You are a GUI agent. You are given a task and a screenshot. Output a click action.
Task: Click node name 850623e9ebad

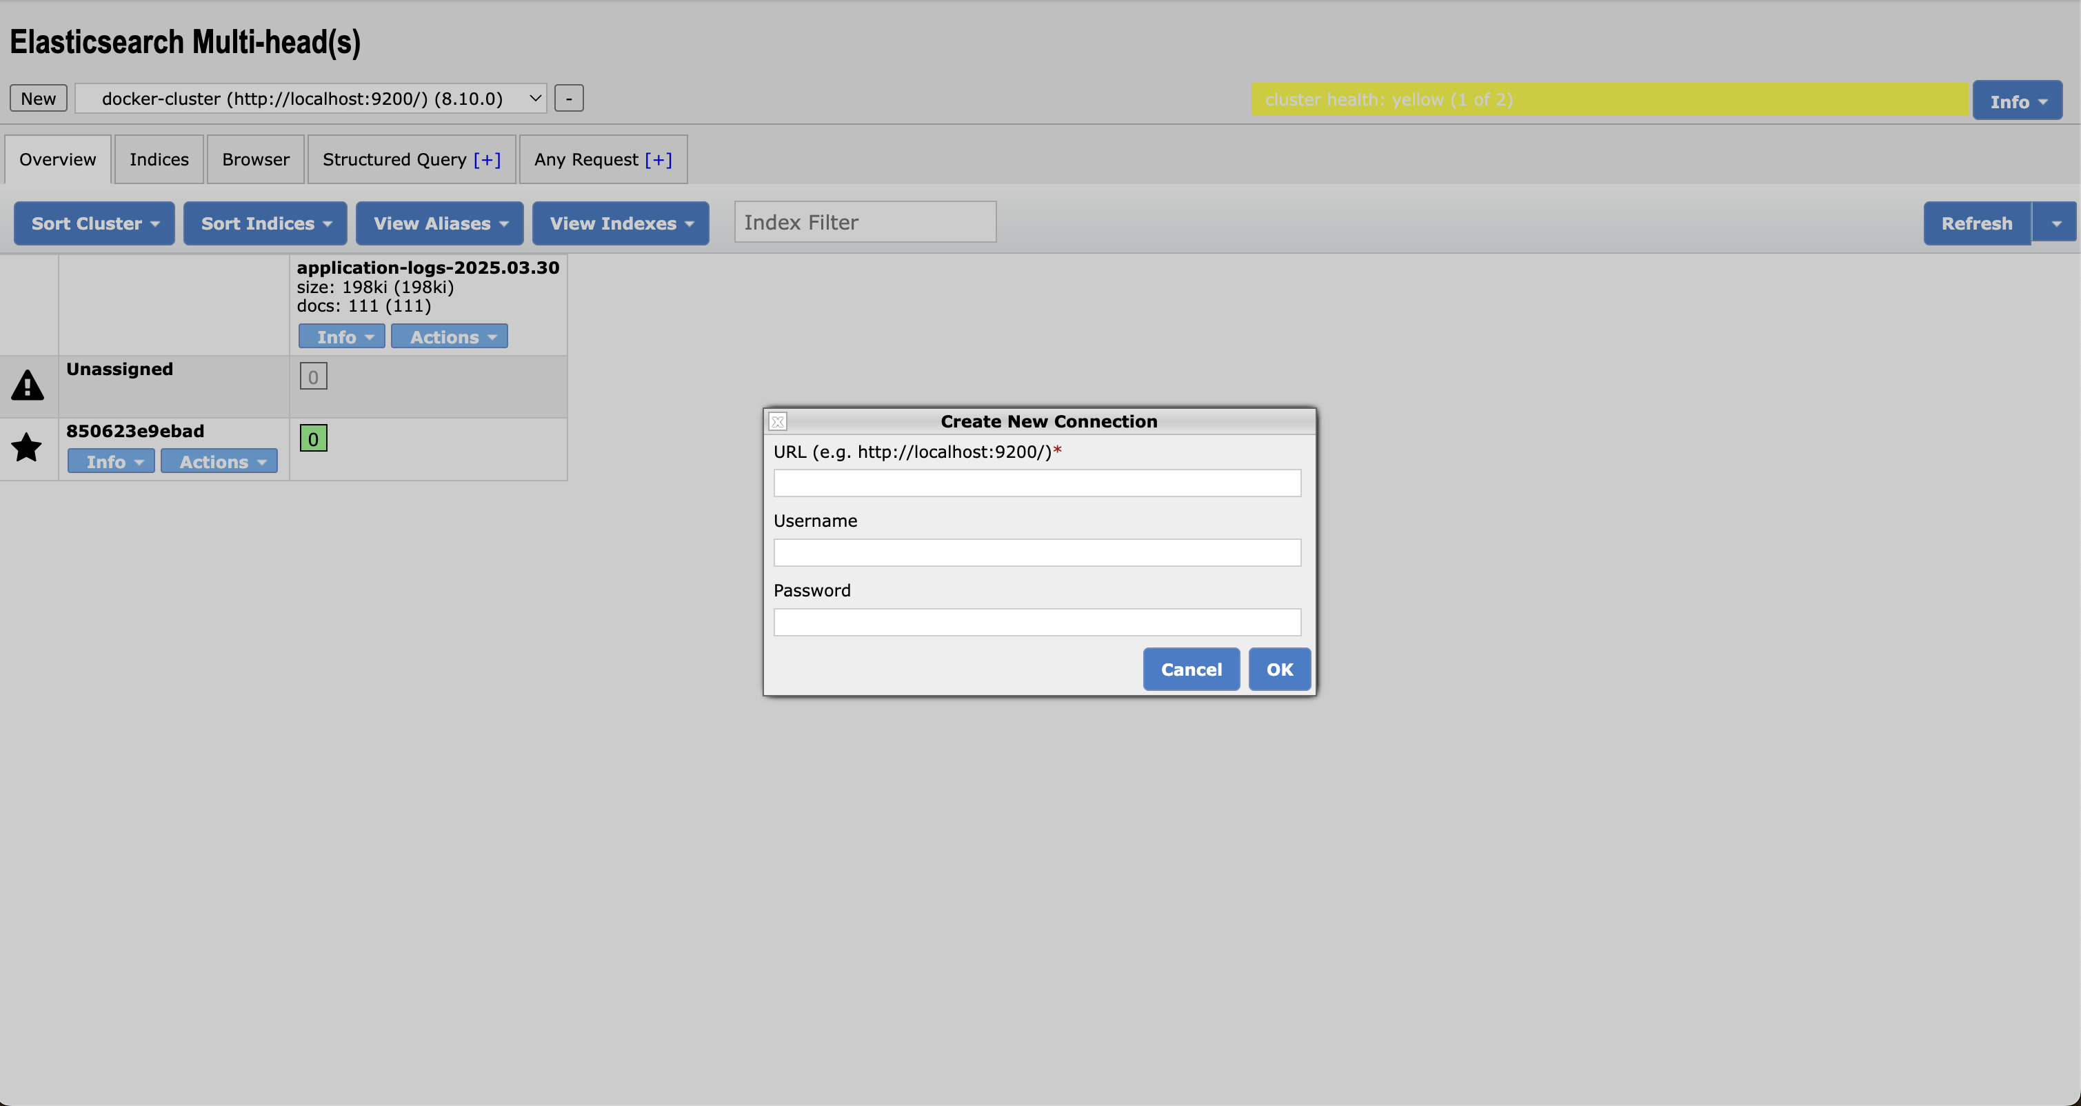click(x=135, y=430)
